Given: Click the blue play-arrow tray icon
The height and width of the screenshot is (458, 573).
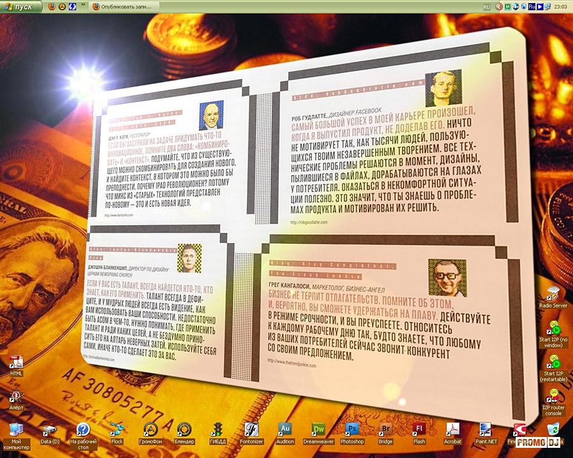Looking at the screenshot, I should pyautogui.click(x=540, y=6).
